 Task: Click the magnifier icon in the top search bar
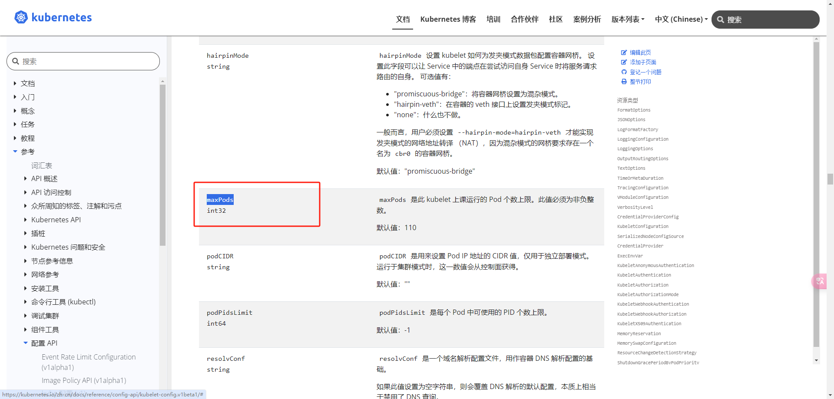point(721,20)
